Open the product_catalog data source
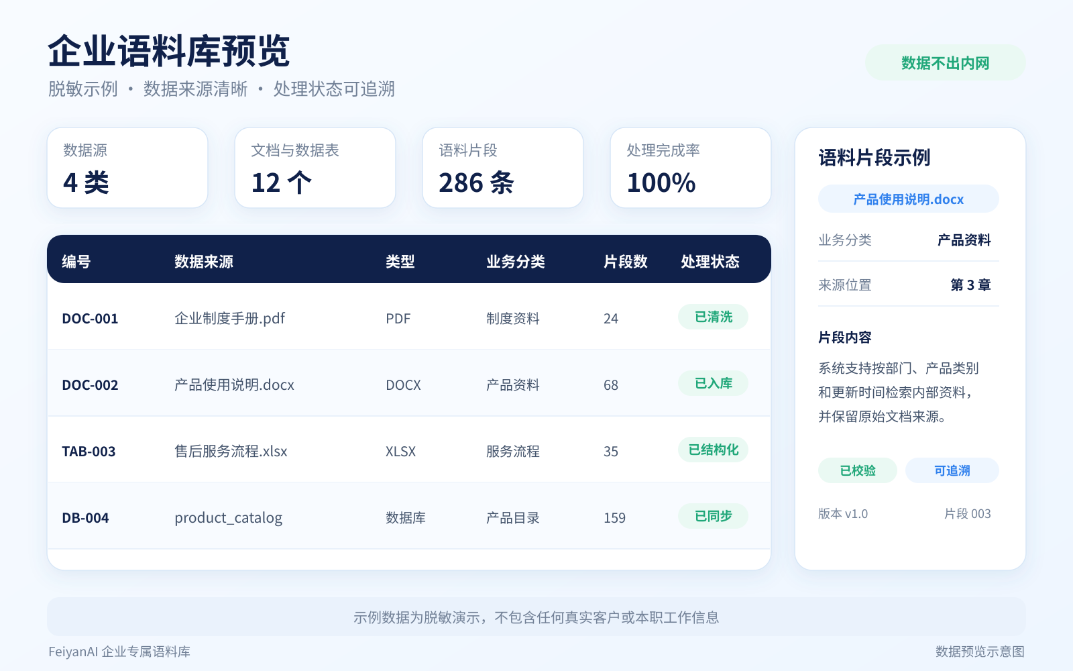 click(229, 518)
